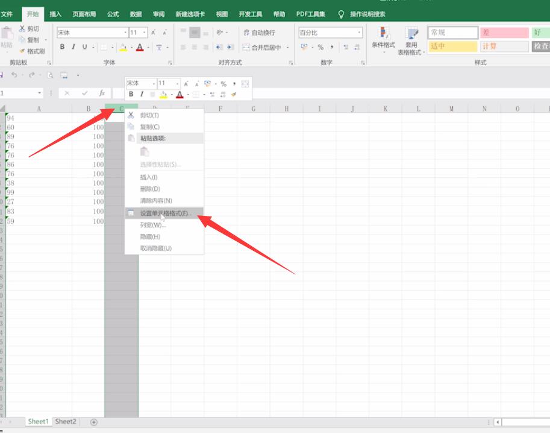Switch to the 插入 ribbon tab

[x=55, y=14]
